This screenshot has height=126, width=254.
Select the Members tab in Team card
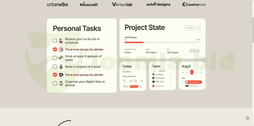(162, 71)
